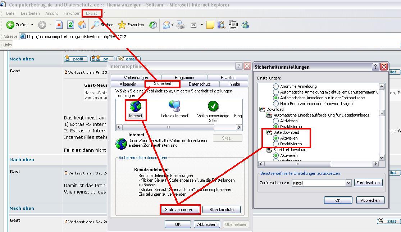Image resolution: width=401 pixels, height=232 pixels.
Task: Open the Mail icon in toolbar
Action: (x=166, y=25)
